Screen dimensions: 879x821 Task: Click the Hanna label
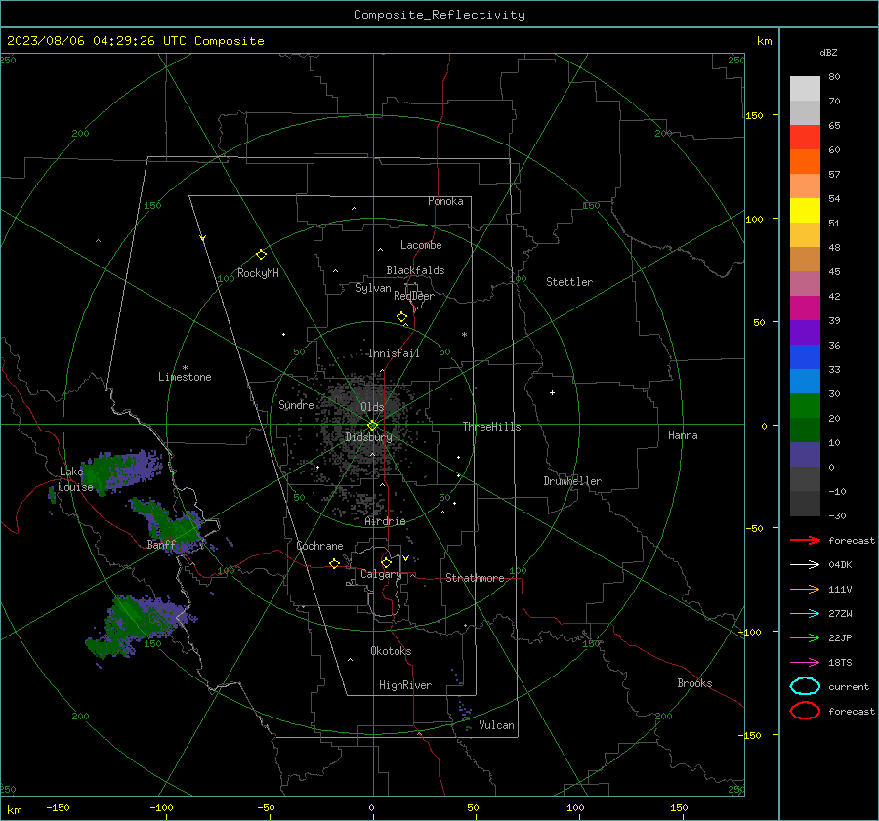(683, 435)
